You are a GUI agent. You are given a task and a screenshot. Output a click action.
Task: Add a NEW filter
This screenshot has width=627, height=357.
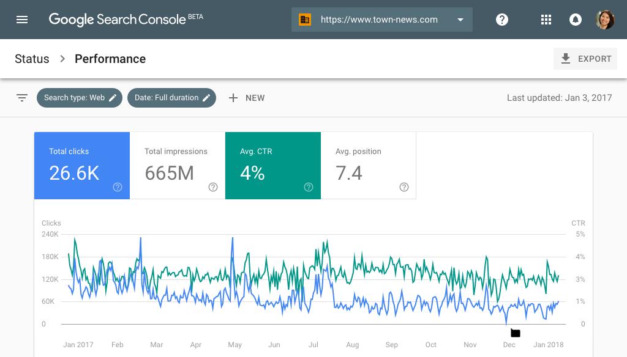pyautogui.click(x=247, y=98)
